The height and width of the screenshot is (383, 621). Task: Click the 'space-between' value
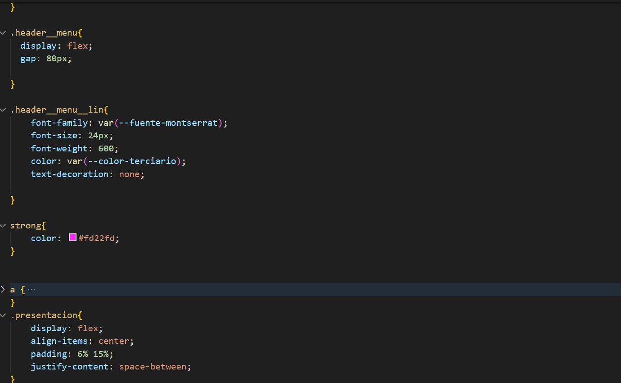(153, 367)
